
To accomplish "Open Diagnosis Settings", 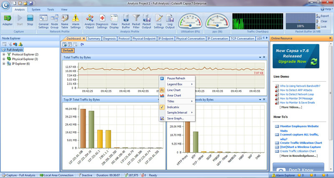I will click(x=102, y=22).
